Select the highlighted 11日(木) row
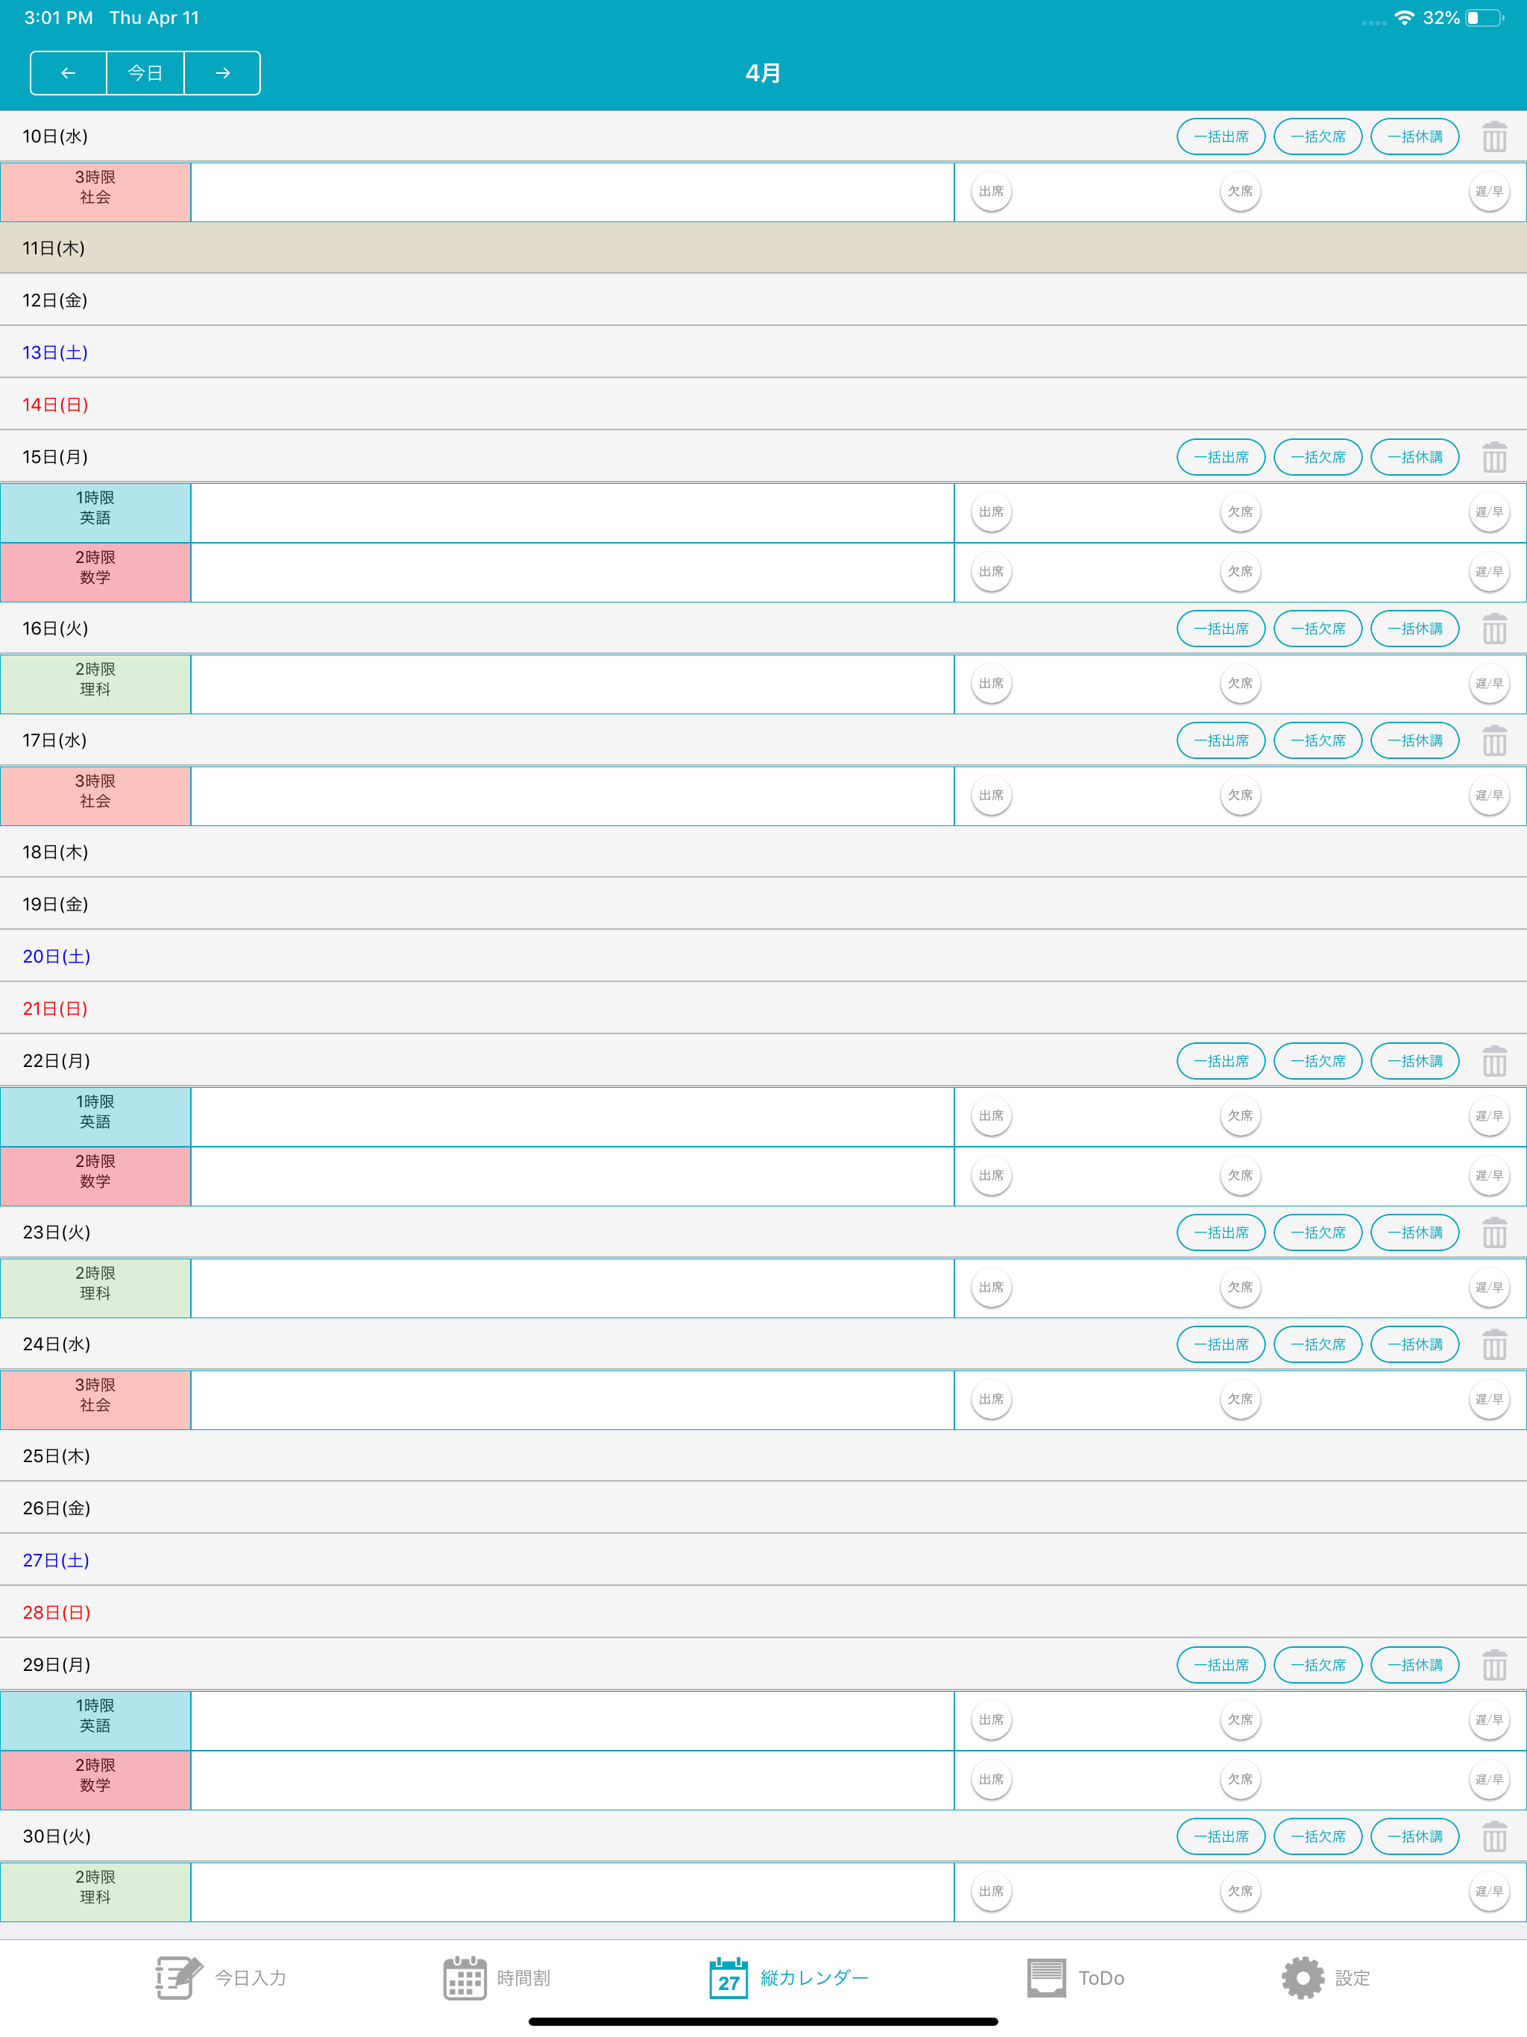 763,248
